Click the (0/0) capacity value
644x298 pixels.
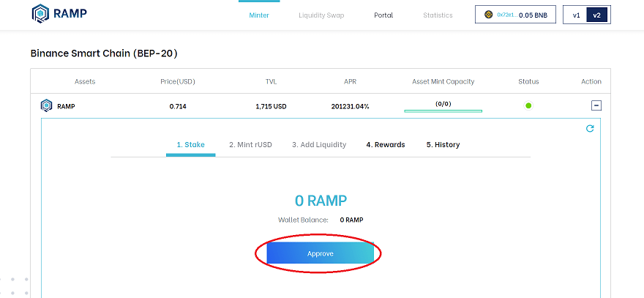pos(443,103)
